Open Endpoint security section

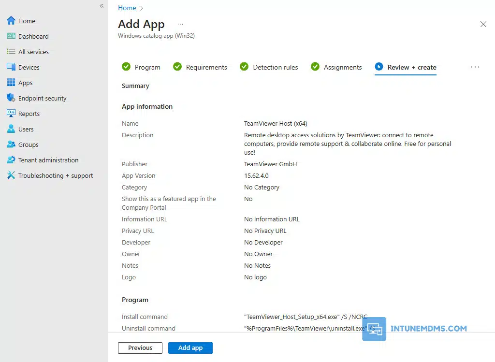click(x=43, y=98)
